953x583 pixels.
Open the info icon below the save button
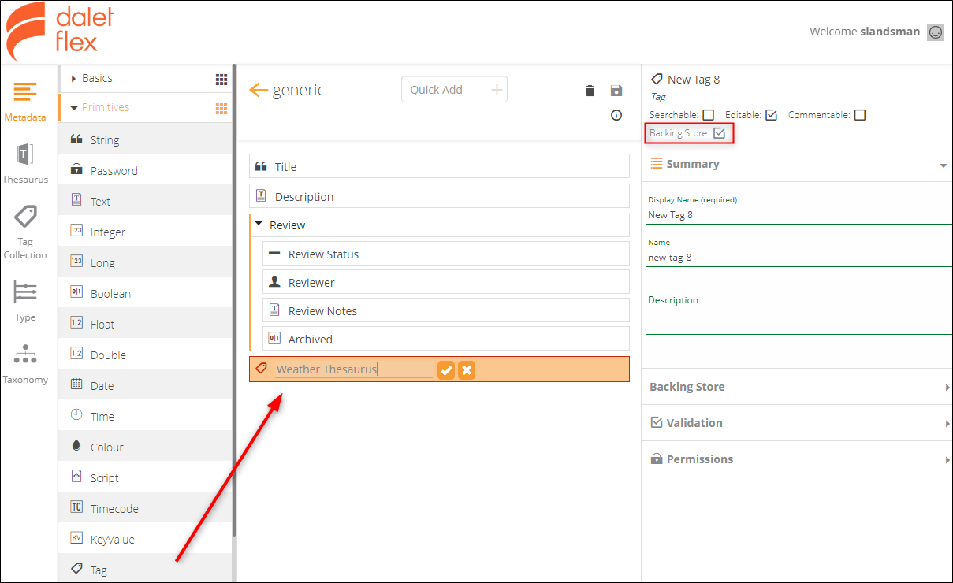(x=616, y=115)
